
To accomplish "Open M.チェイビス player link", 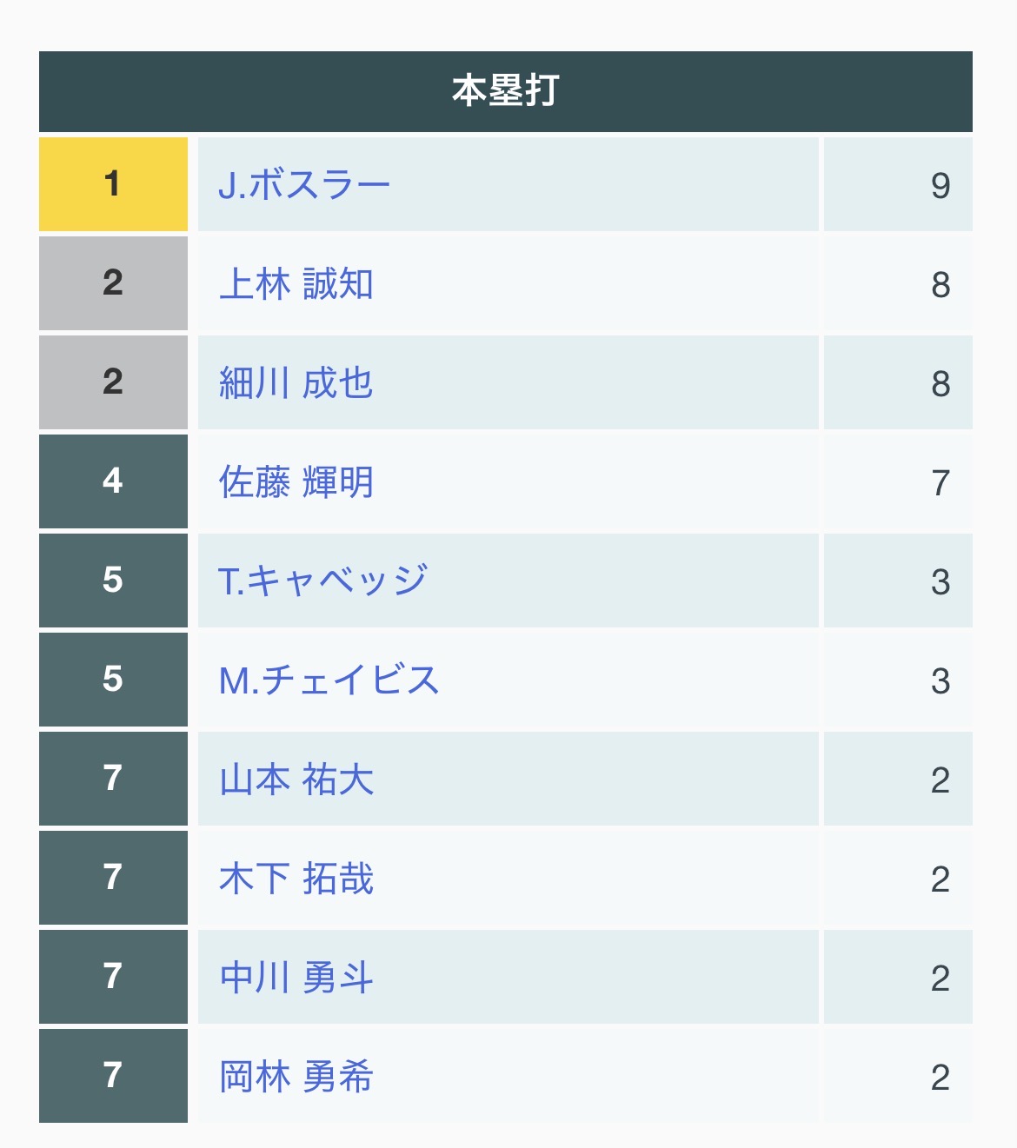I will (x=329, y=680).
